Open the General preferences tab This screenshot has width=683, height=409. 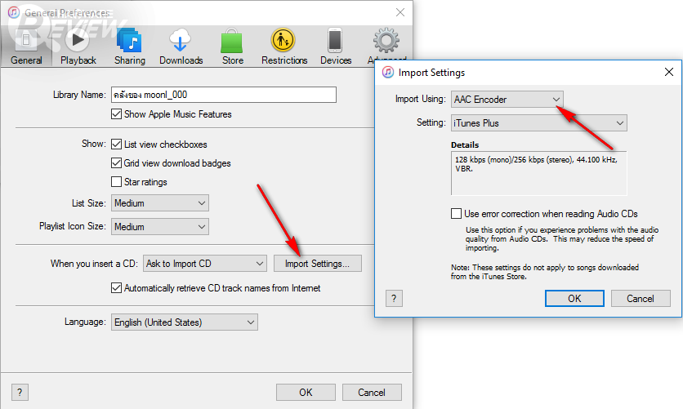click(x=27, y=46)
